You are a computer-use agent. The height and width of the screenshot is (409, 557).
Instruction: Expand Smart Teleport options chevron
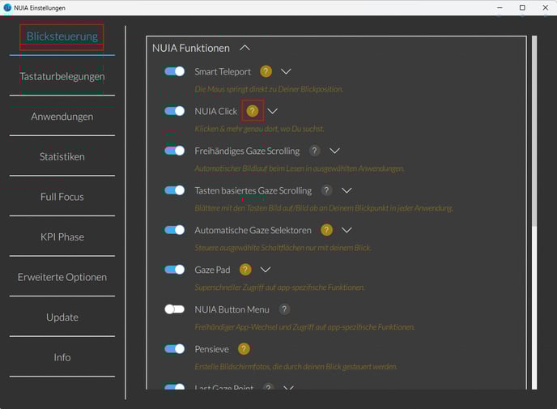[286, 72]
